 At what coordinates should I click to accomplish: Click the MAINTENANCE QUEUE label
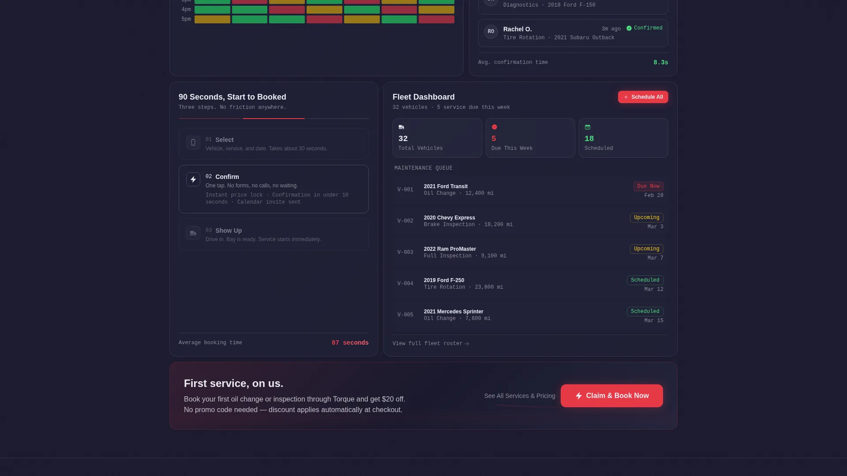click(x=423, y=168)
